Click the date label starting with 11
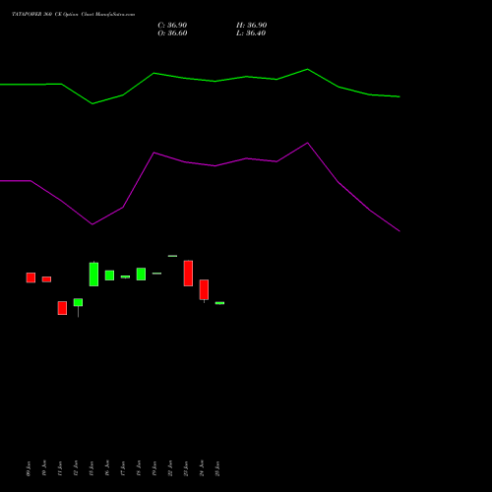The height and width of the screenshot is (492, 492). click(60, 468)
